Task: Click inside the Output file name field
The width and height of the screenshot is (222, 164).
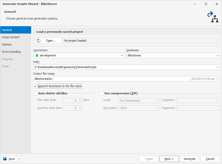Action: [104, 78]
